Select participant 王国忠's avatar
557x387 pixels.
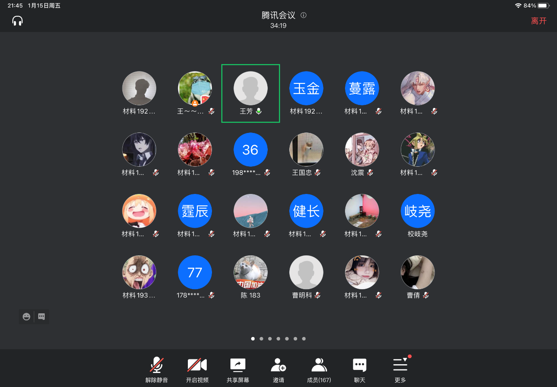pos(306,150)
